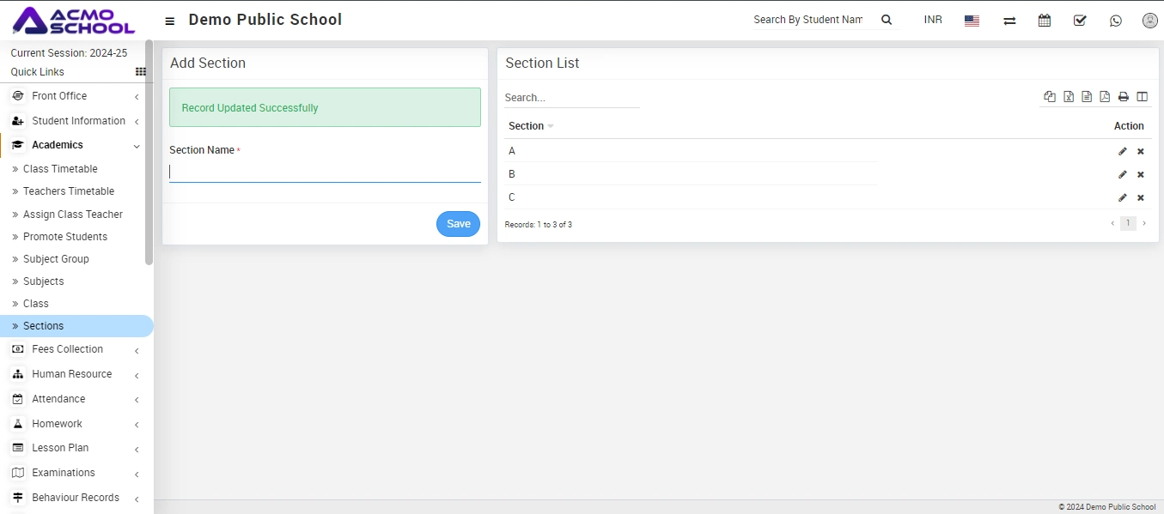
Task: Open the calendar icon in top bar
Action: click(1044, 21)
